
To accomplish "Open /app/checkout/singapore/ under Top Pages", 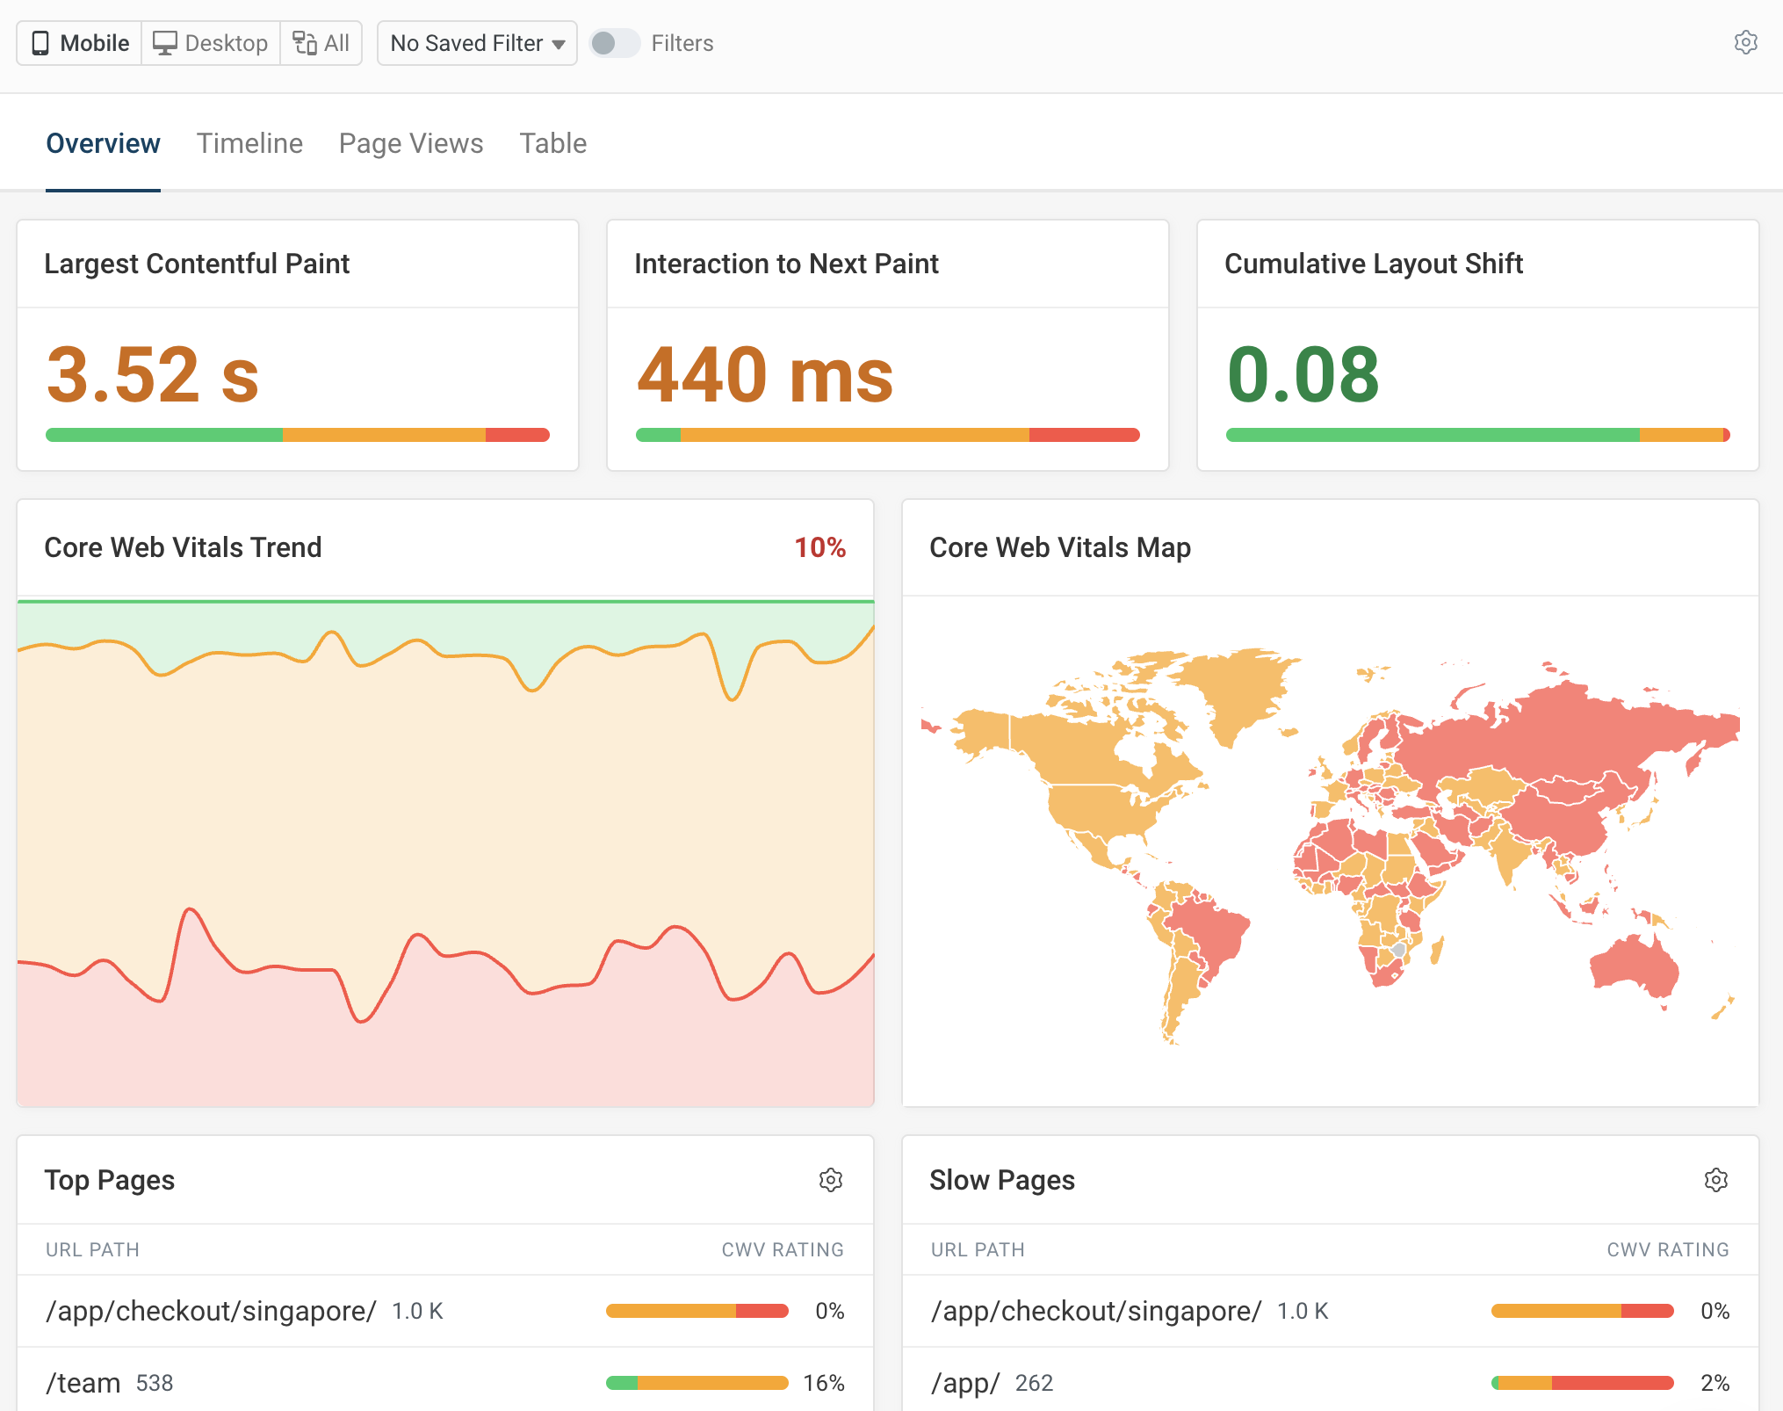I will point(210,1310).
